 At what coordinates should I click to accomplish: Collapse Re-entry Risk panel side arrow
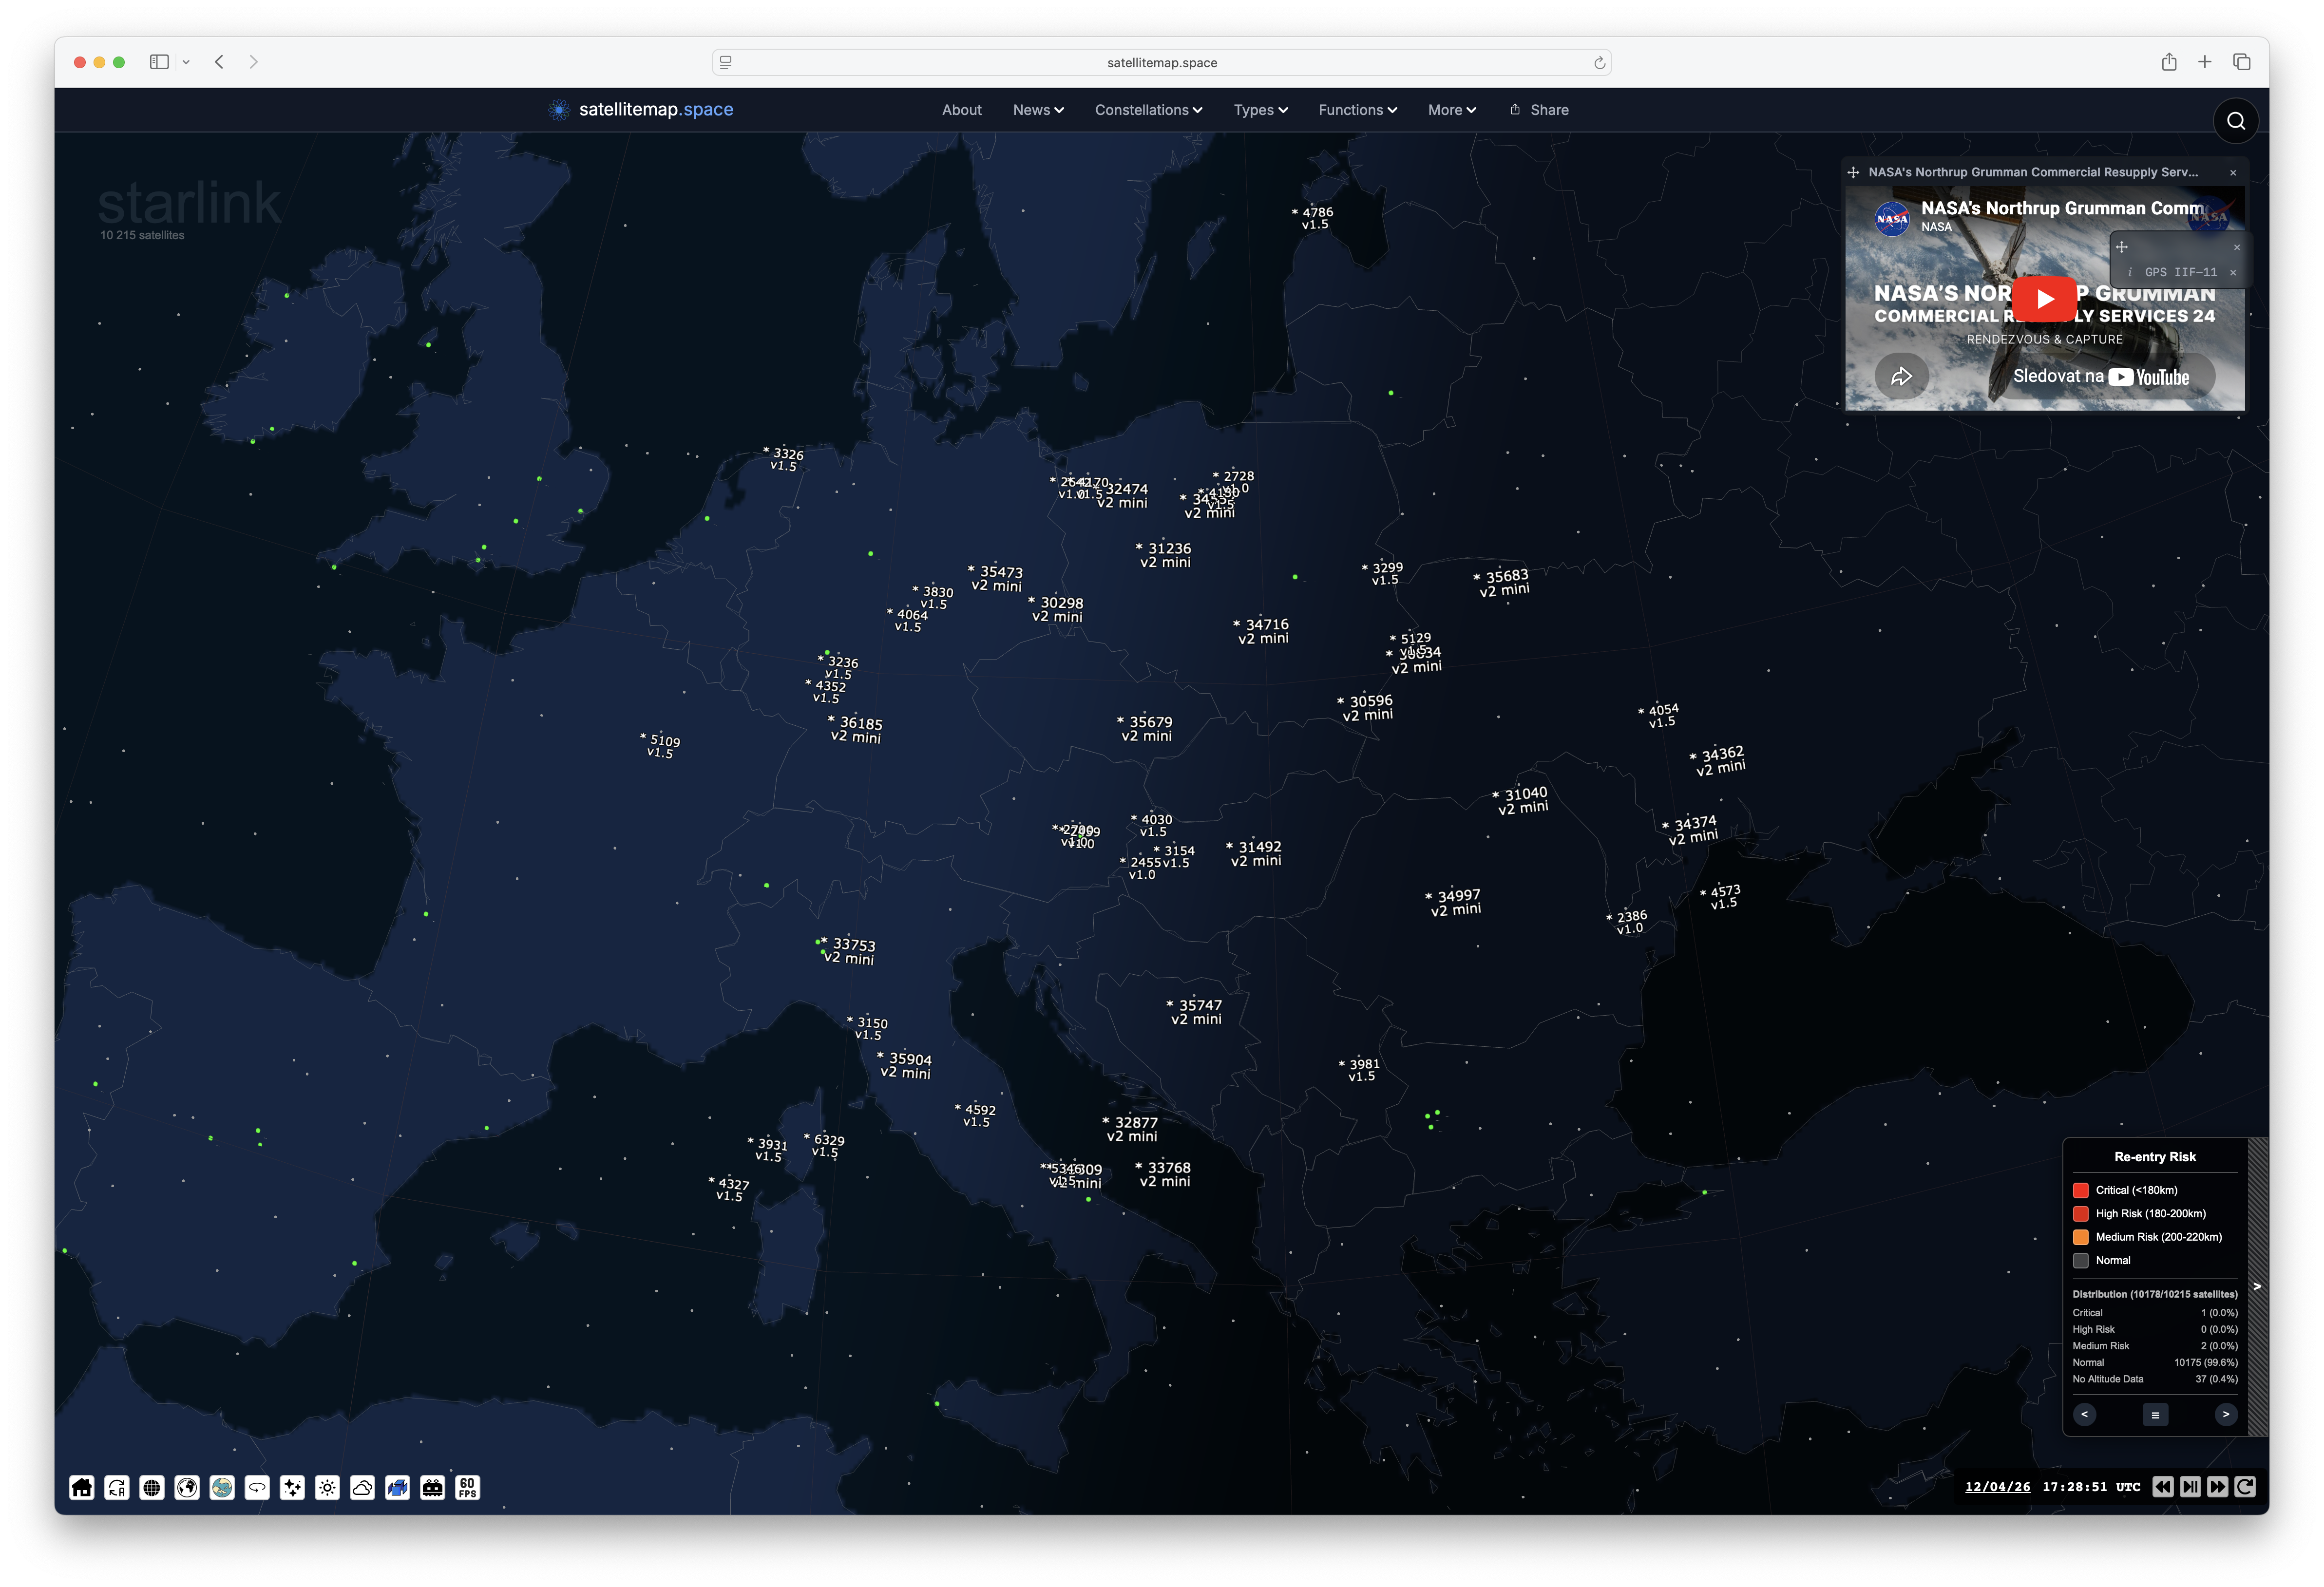tap(2257, 1286)
